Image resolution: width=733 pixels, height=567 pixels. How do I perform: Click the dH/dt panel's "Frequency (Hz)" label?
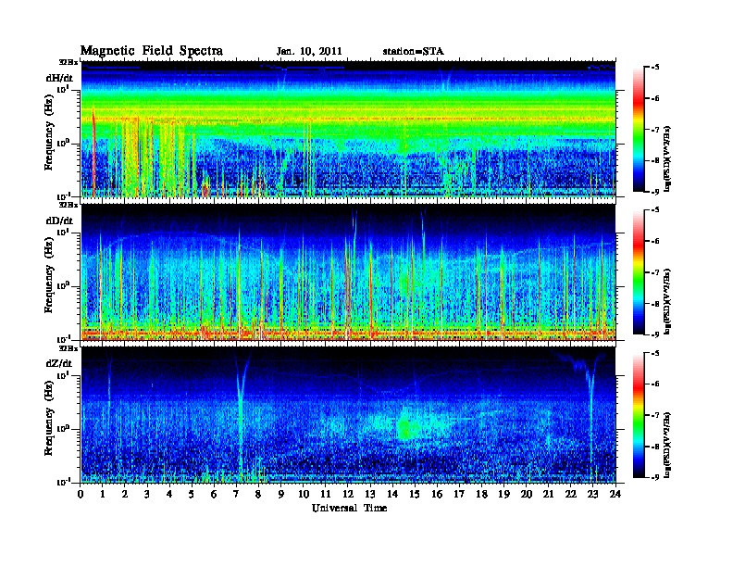click(x=49, y=132)
